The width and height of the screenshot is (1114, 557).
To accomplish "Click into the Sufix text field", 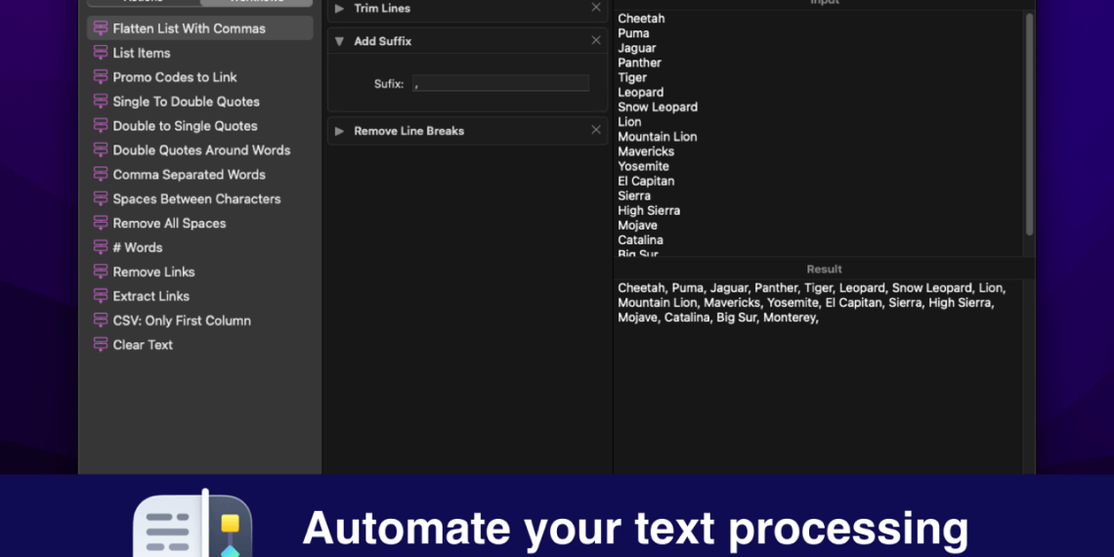I will [500, 84].
